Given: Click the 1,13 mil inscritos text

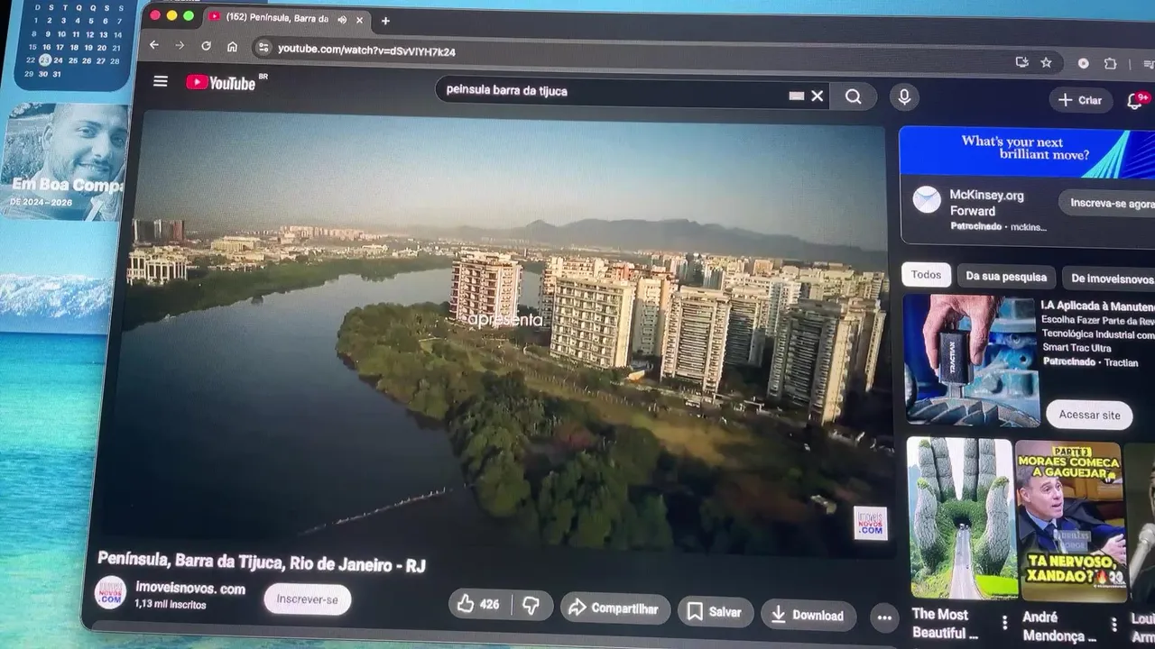Looking at the screenshot, I should (x=171, y=605).
